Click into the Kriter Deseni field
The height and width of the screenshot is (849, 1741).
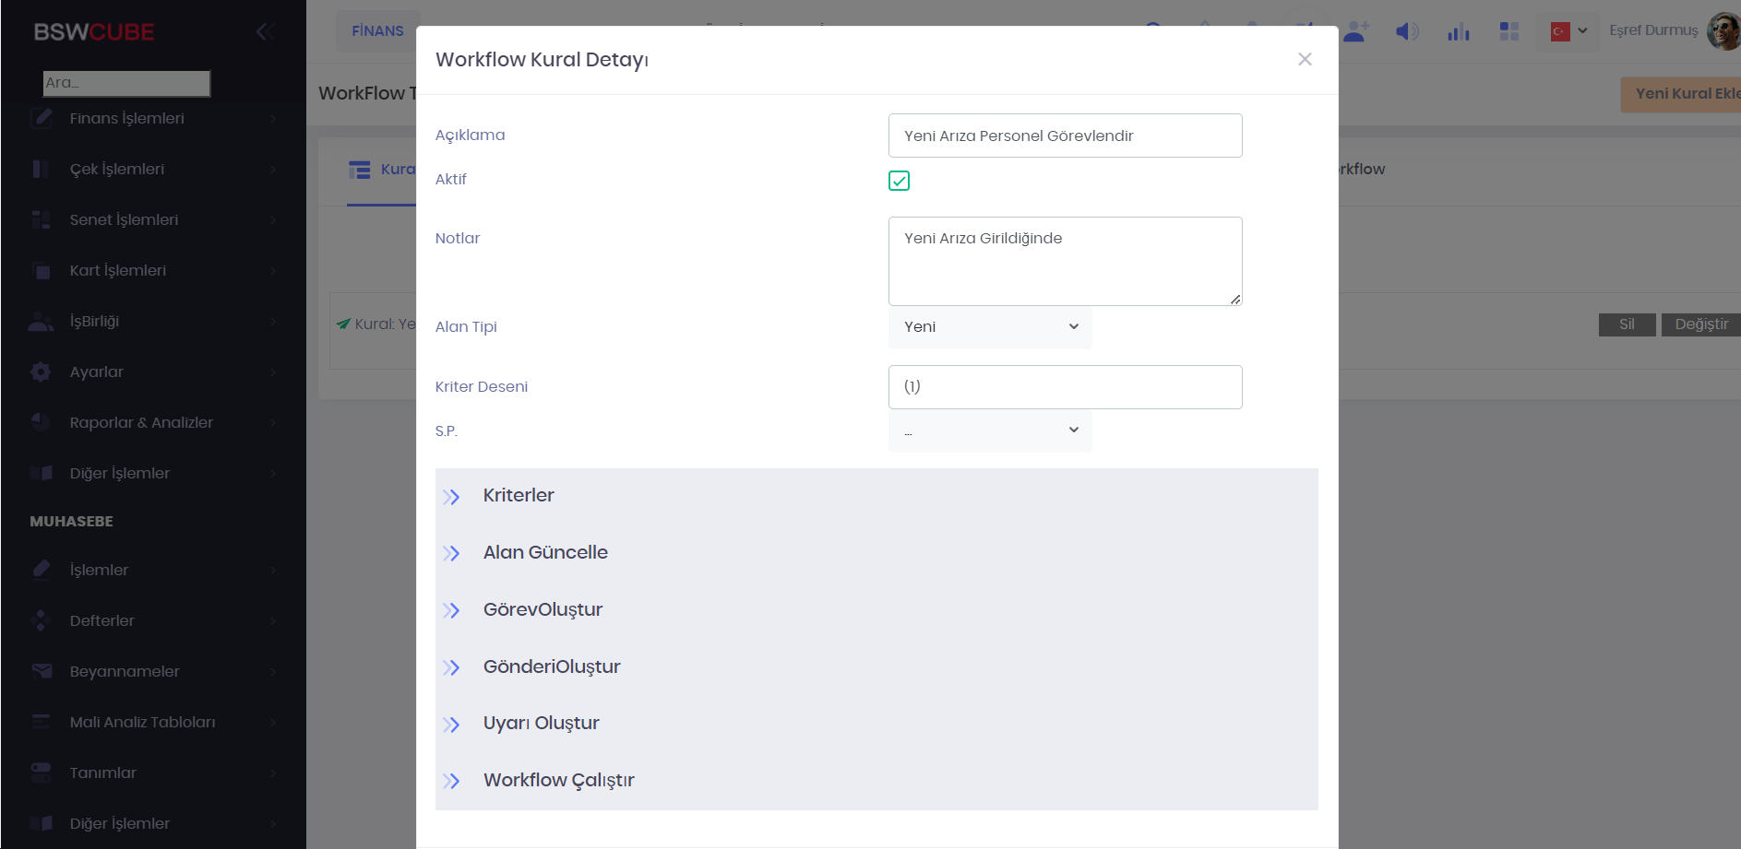[x=1065, y=387]
